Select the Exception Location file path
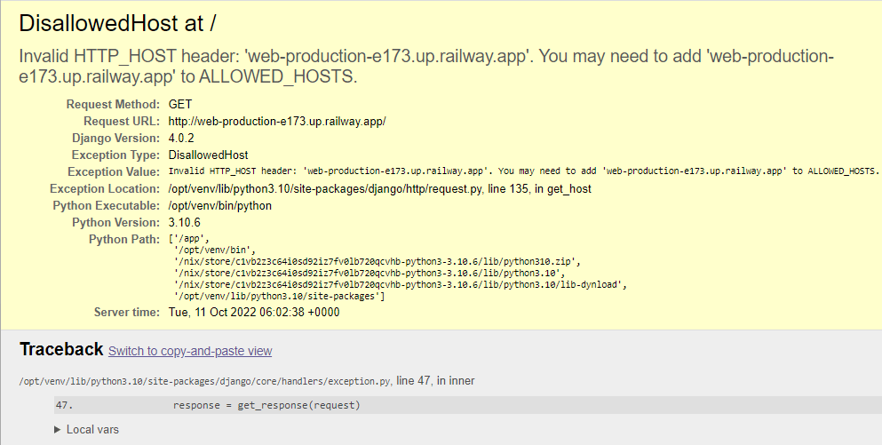The width and height of the screenshot is (882, 445). click(x=379, y=188)
